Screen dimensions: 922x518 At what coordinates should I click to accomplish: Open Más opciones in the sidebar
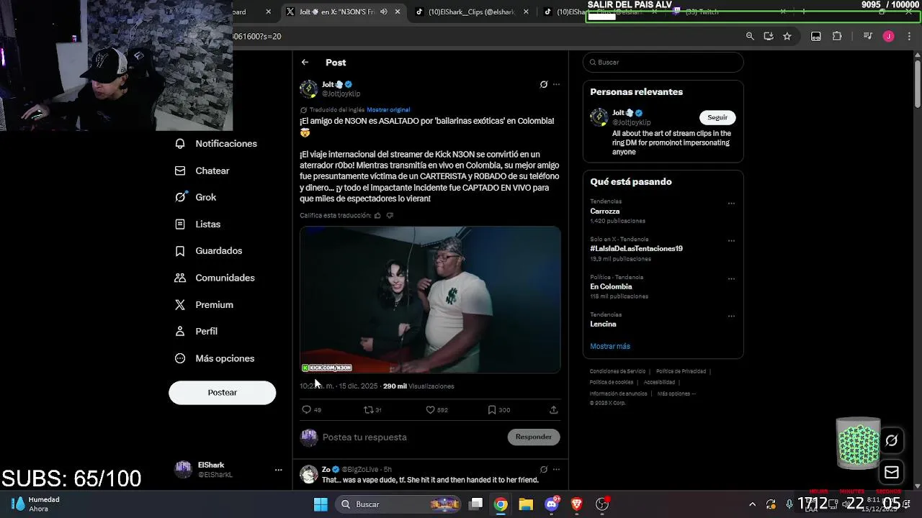[x=215, y=358]
